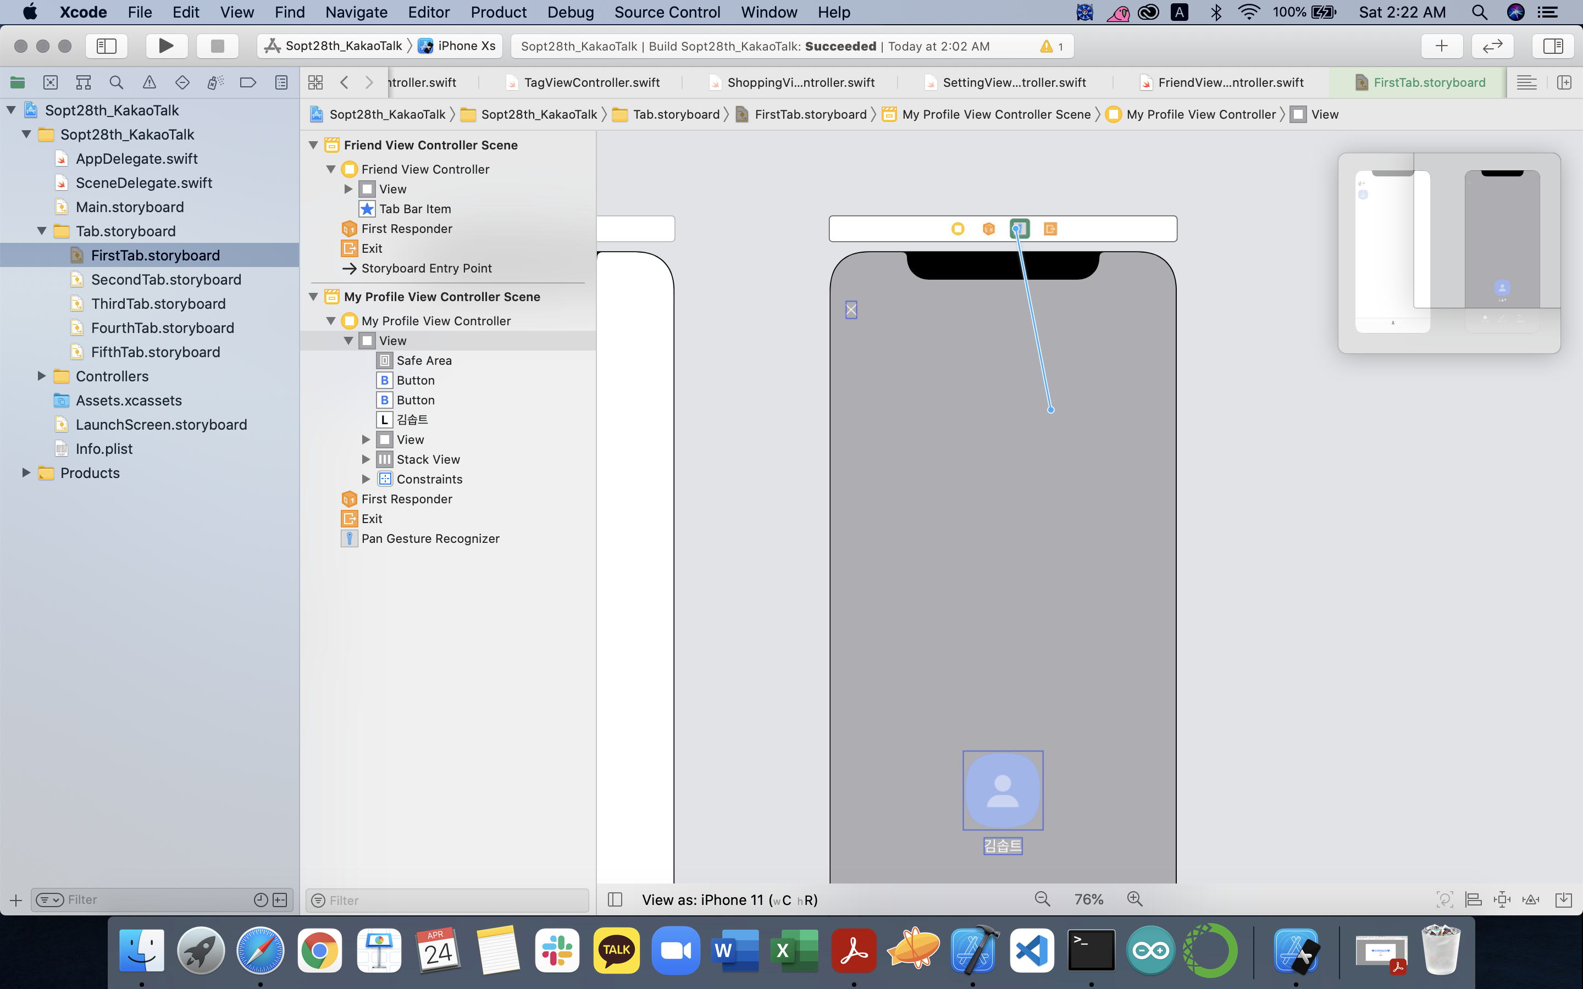Toggle the Navigator panel visibility
Image resolution: width=1583 pixels, height=989 pixels.
click(107, 46)
